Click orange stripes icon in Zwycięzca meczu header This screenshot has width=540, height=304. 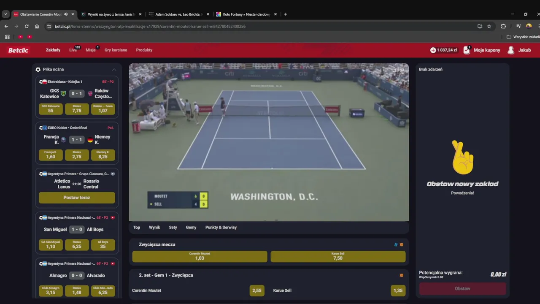401,244
